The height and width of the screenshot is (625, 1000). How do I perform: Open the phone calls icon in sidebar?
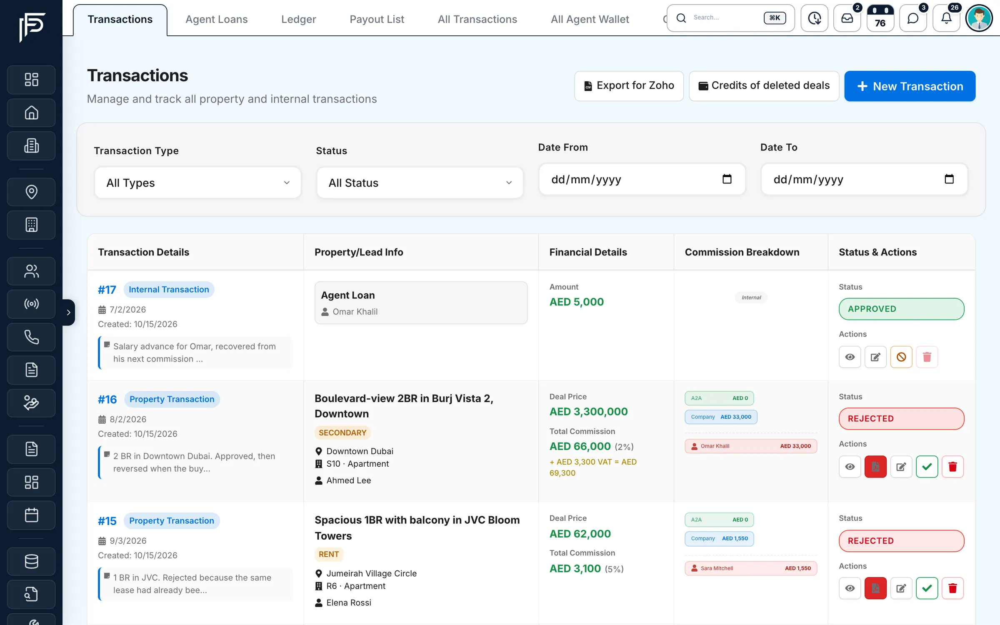pyautogui.click(x=31, y=337)
